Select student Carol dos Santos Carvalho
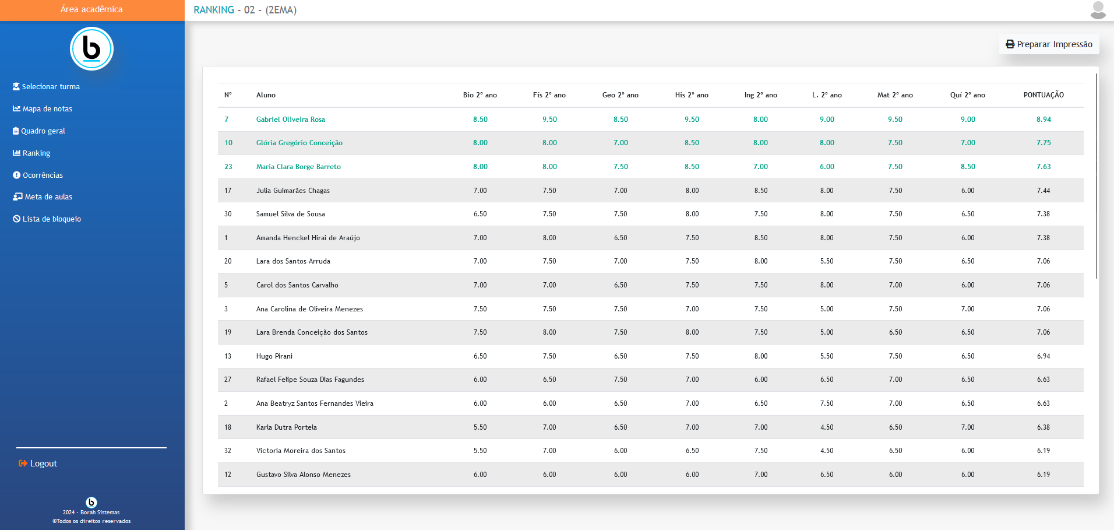Image resolution: width=1114 pixels, height=530 pixels. pos(297,285)
